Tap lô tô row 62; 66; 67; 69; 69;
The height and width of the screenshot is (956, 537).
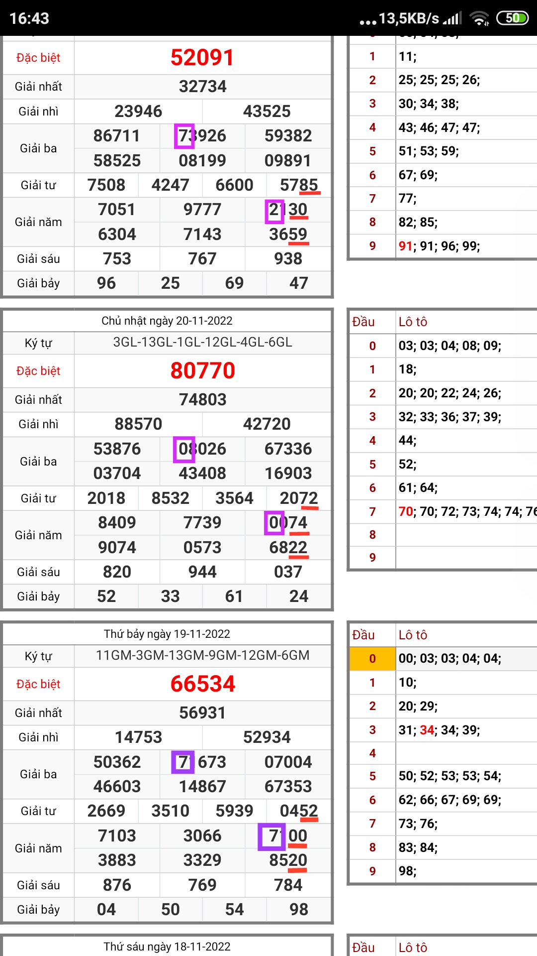pyautogui.click(x=449, y=800)
